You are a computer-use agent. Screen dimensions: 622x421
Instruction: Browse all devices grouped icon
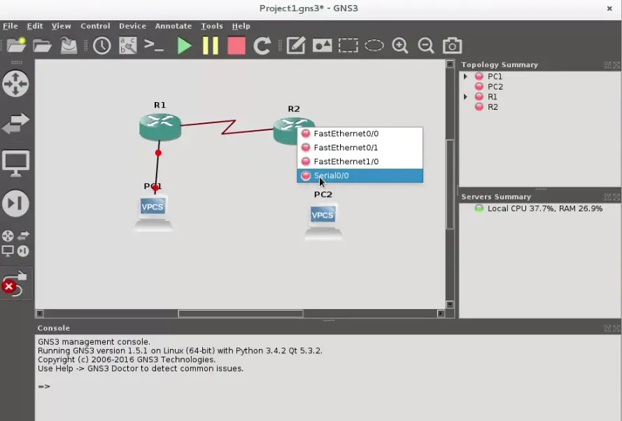coord(15,243)
